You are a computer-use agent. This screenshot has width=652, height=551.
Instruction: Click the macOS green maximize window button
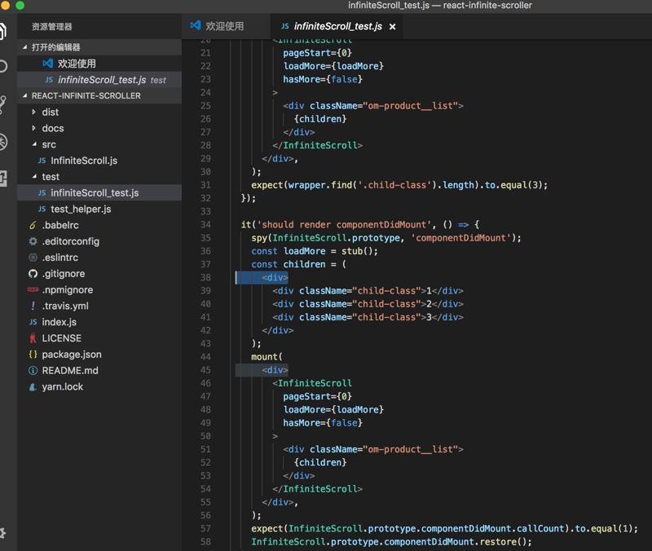20,6
